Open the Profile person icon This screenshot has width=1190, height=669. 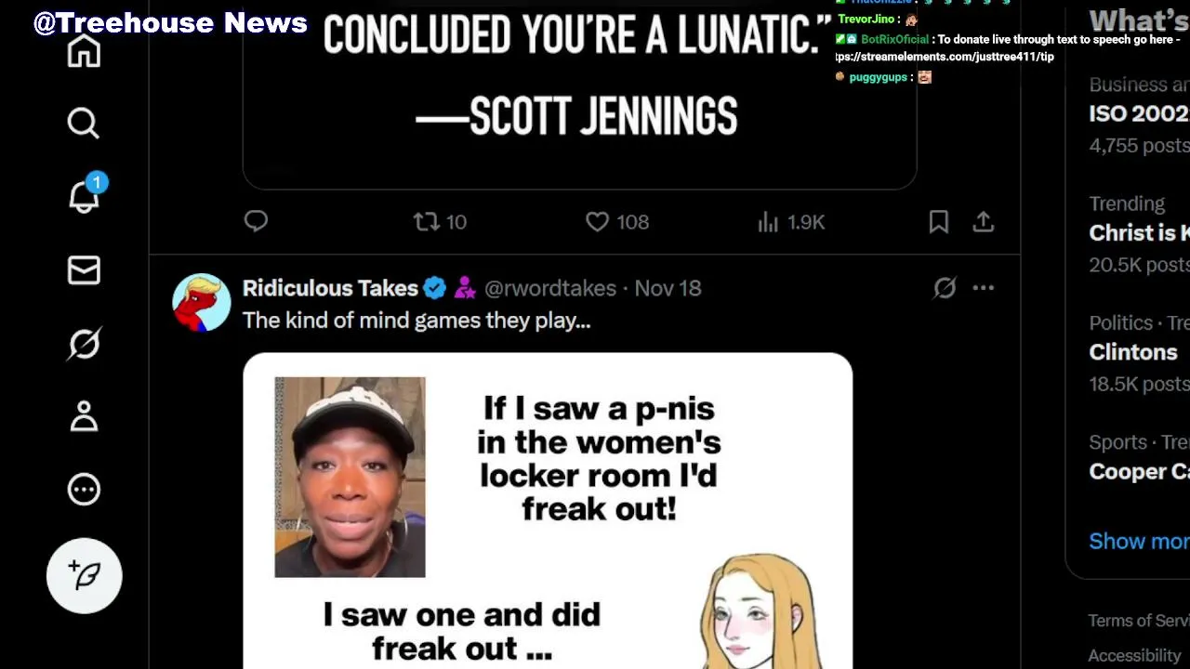(84, 416)
